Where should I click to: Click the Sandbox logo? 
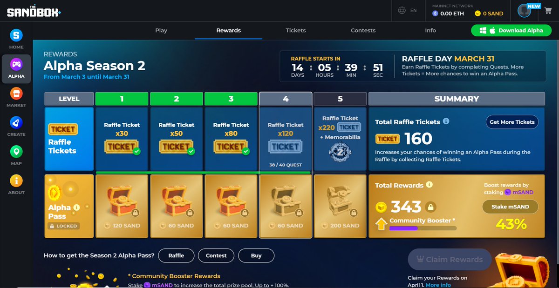[33, 10]
